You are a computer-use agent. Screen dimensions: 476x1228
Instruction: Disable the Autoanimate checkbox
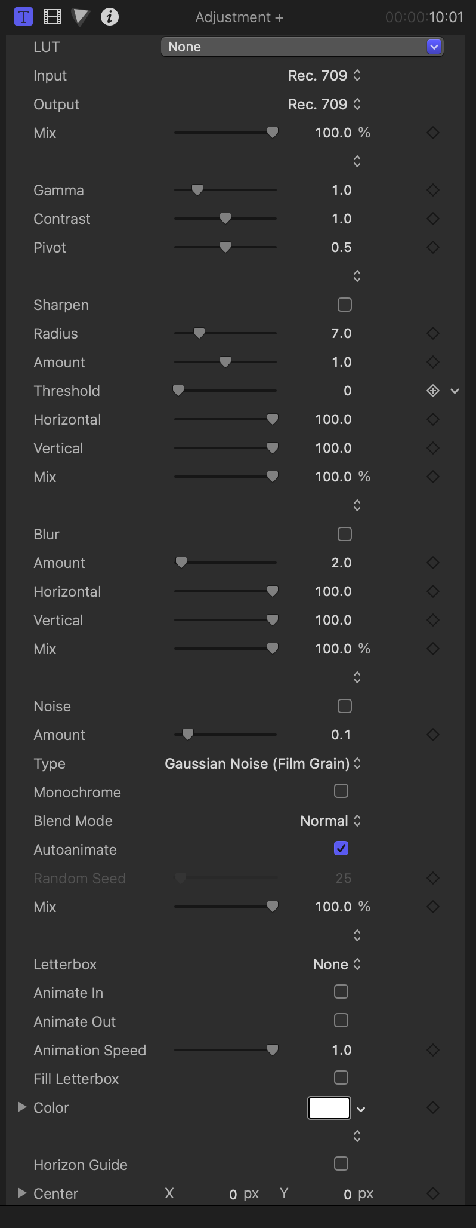click(x=341, y=848)
